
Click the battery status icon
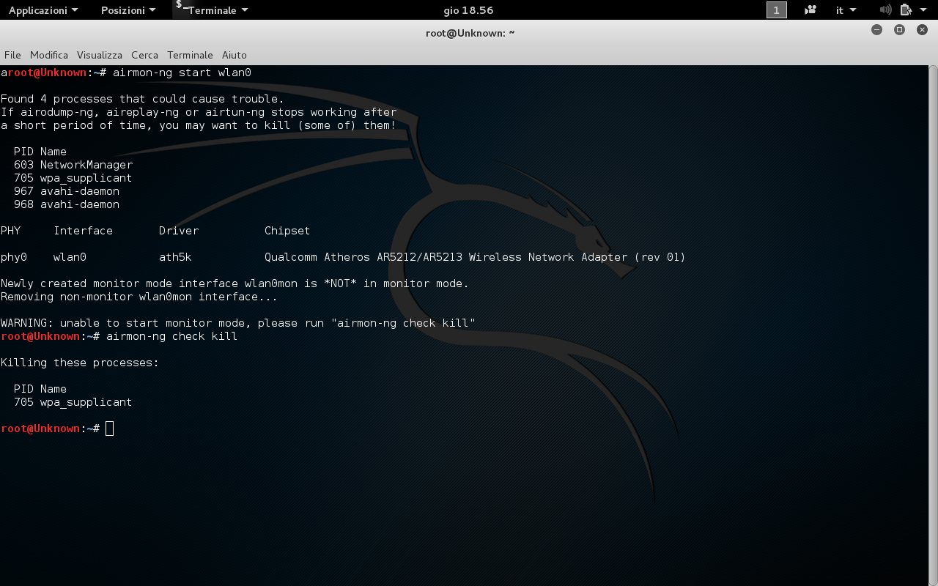coord(906,10)
